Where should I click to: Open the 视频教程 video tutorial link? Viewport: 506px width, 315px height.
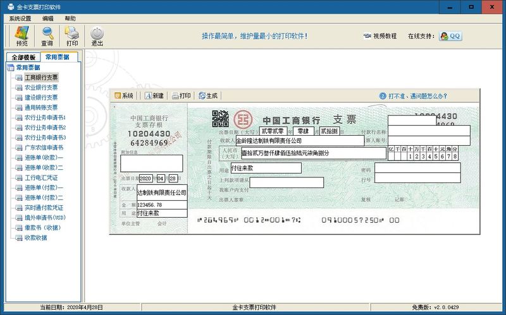pos(380,36)
